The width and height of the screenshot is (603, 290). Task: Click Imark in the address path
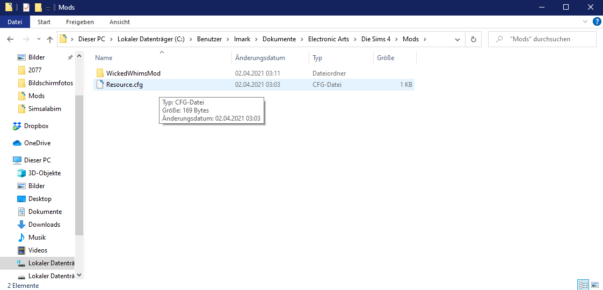pos(242,39)
